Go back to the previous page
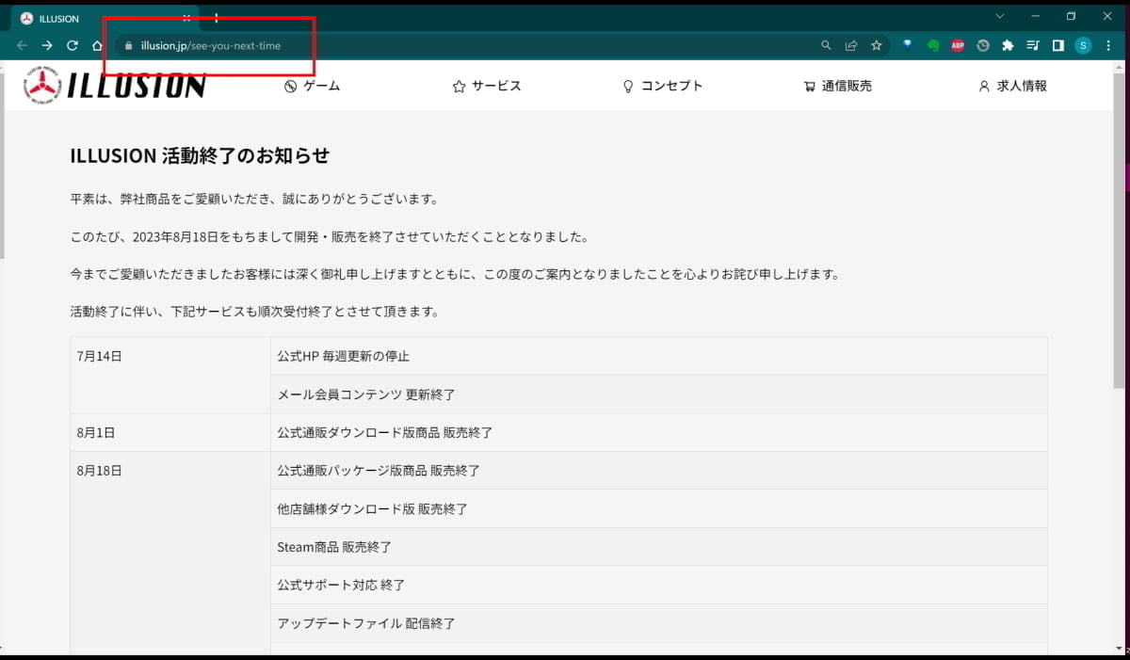1130x660 pixels. [22, 45]
